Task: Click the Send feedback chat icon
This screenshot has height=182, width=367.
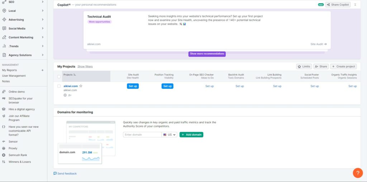Action: 55,173
